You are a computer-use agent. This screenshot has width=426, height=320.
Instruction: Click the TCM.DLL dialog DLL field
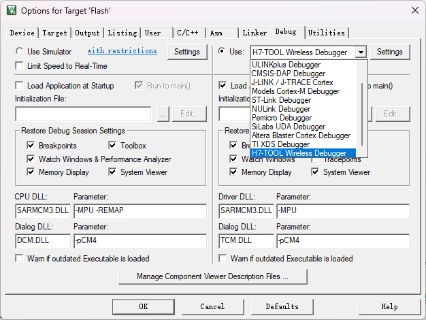pos(246,241)
